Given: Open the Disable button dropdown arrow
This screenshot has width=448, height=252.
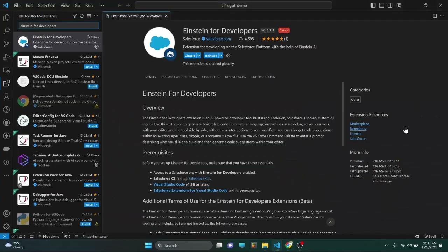Looking at the screenshot, I should click(198, 56).
